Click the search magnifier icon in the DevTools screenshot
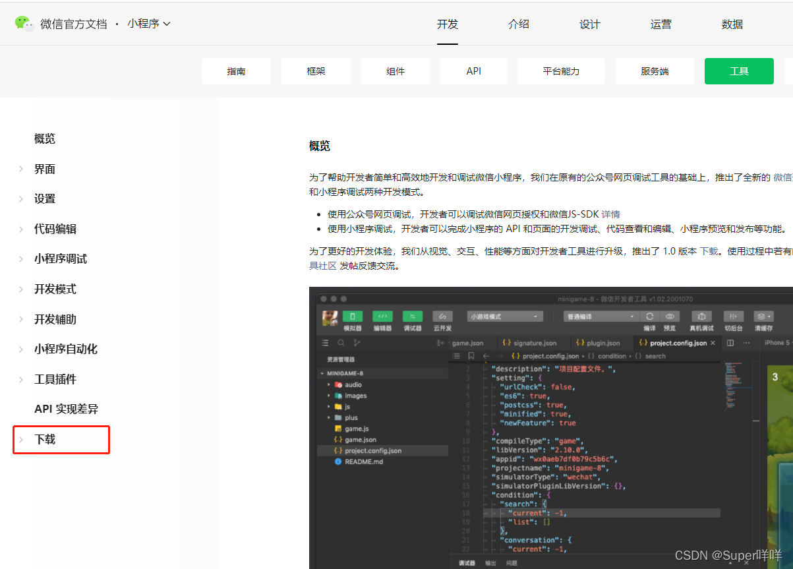 click(x=341, y=343)
